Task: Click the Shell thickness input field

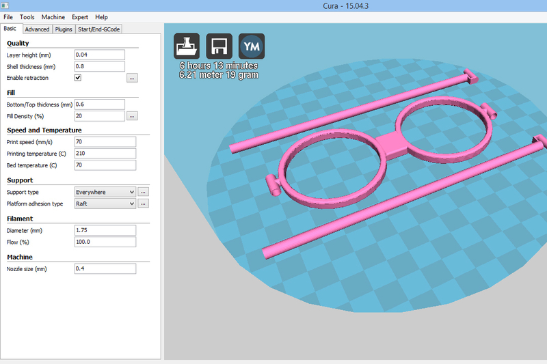Action: 99,66
